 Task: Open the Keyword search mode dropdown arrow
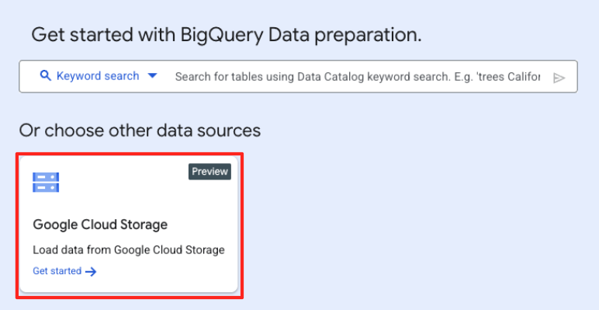152,76
